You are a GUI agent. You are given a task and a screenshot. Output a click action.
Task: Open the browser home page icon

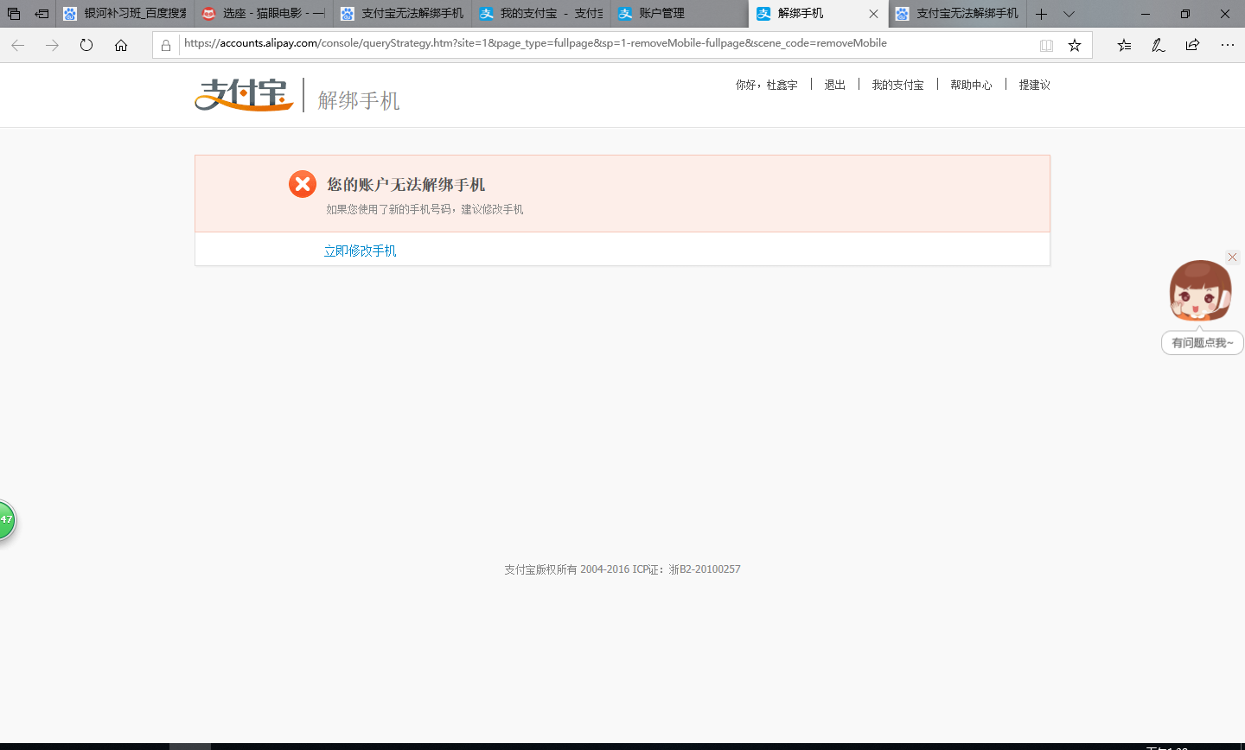point(121,45)
